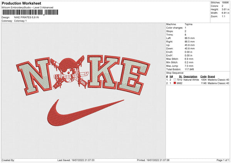Click the Colors count value 2
Image resolution: width=231 pixels, height=163 pixels.
pyautogui.click(x=223, y=6)
